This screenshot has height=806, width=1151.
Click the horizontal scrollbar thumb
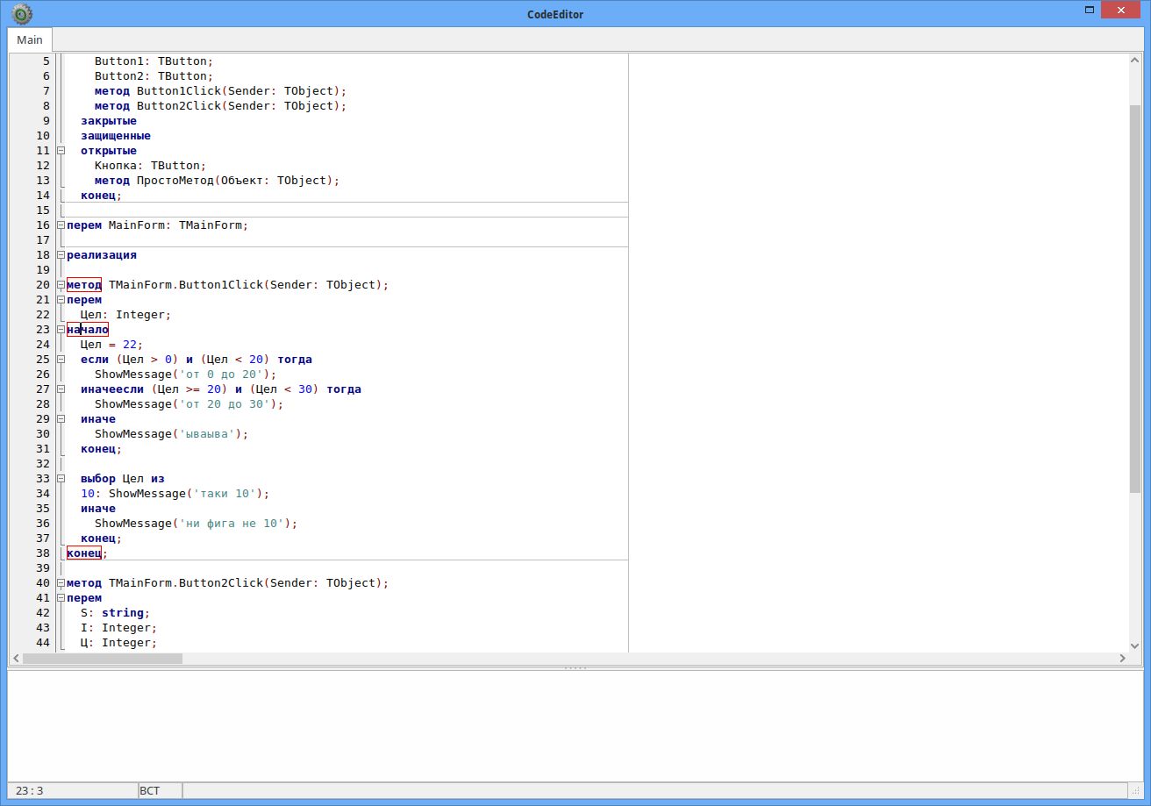click(x=102, y=659)
